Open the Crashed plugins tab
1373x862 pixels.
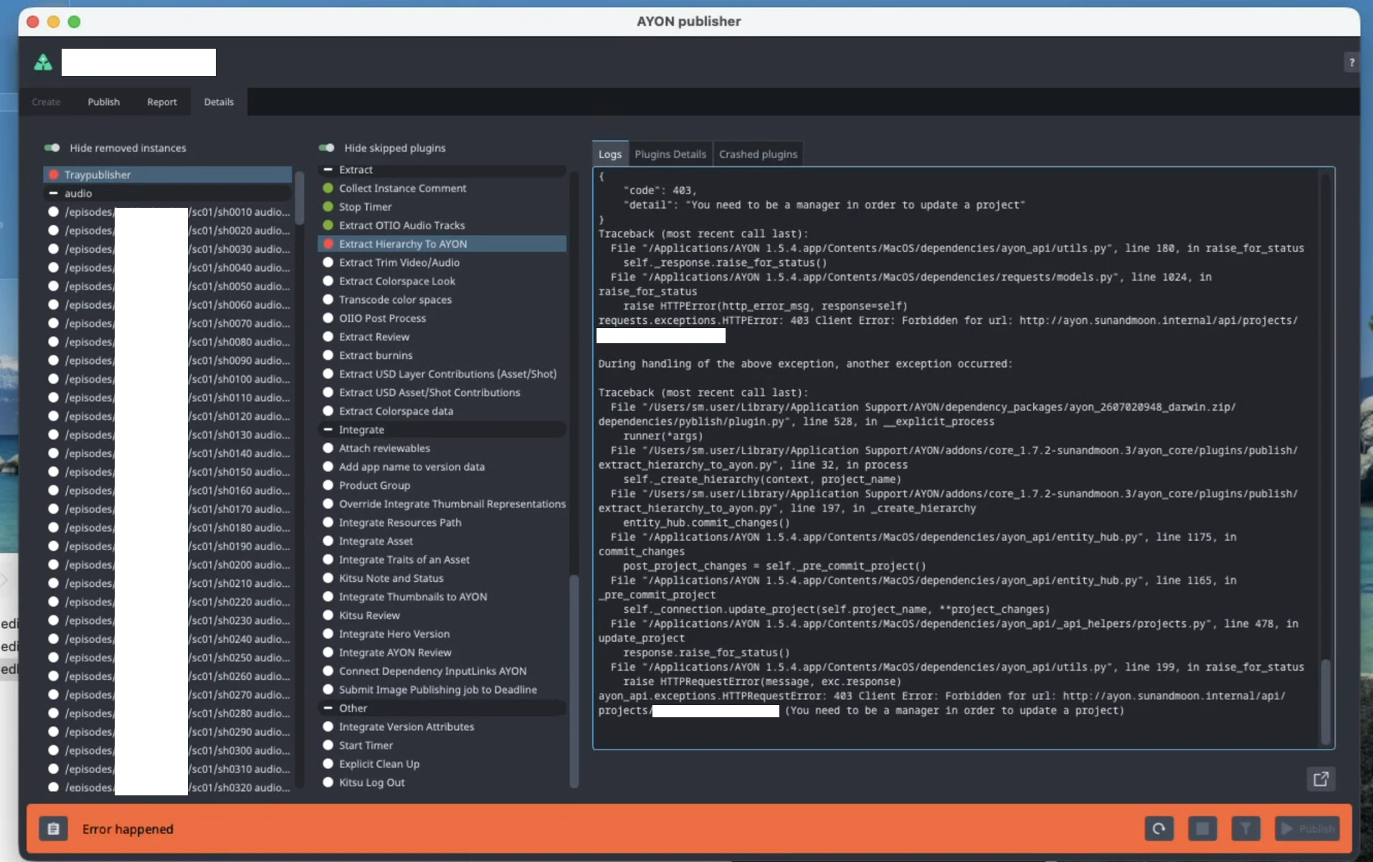coord(758,154)
